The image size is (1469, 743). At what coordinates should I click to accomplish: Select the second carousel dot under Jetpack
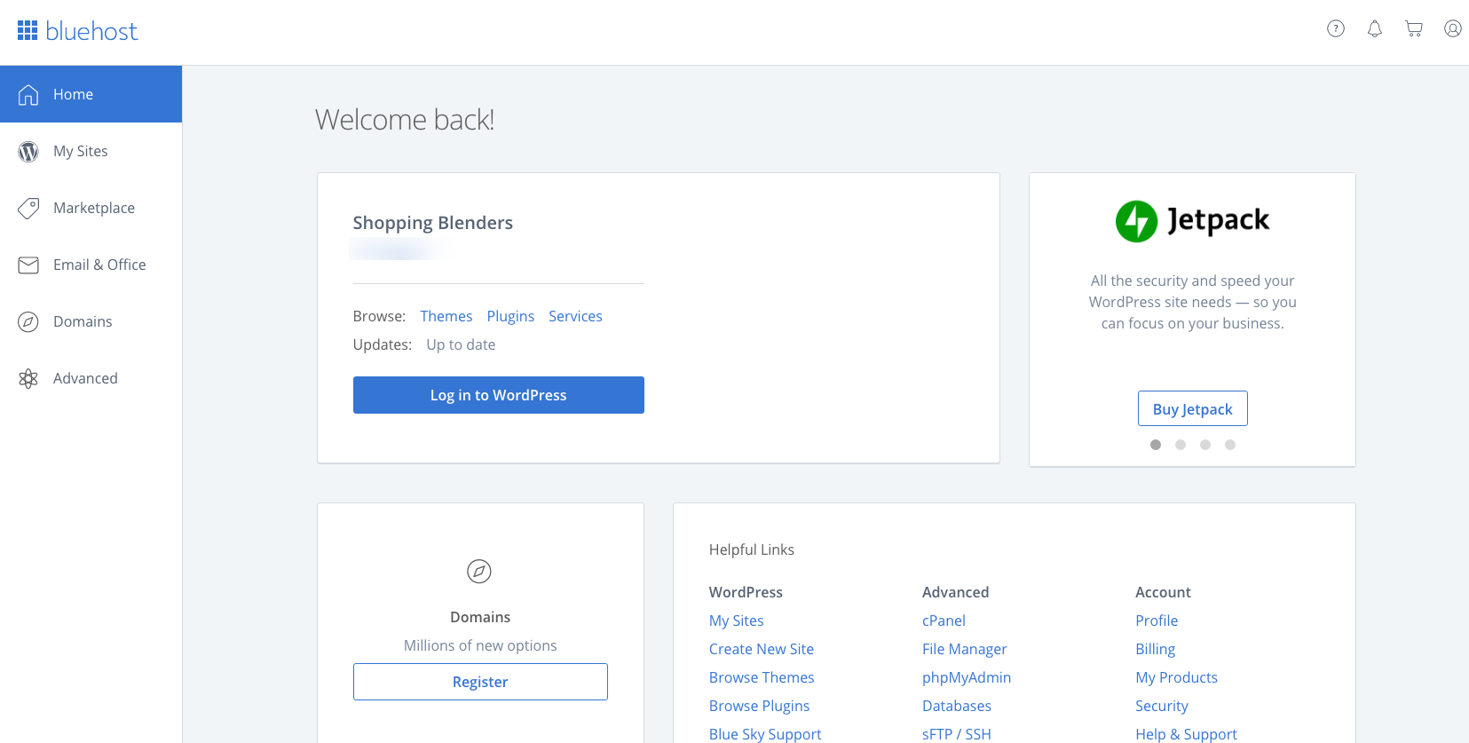1181,445
